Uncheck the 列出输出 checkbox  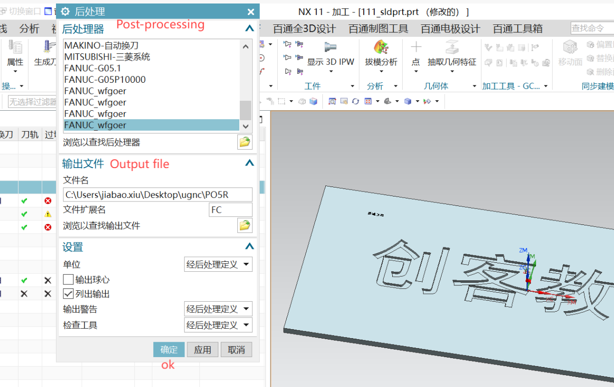pyautogui.click(x=68, y=294)
